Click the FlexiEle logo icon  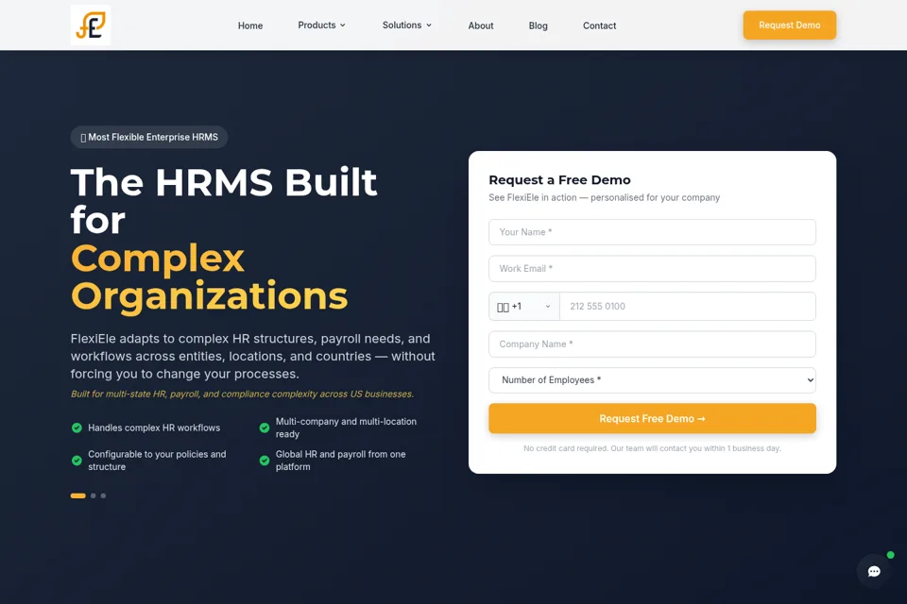point(91,25)
